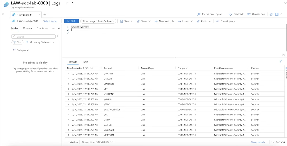
Task: Click Select scope link
Action: 50,21
